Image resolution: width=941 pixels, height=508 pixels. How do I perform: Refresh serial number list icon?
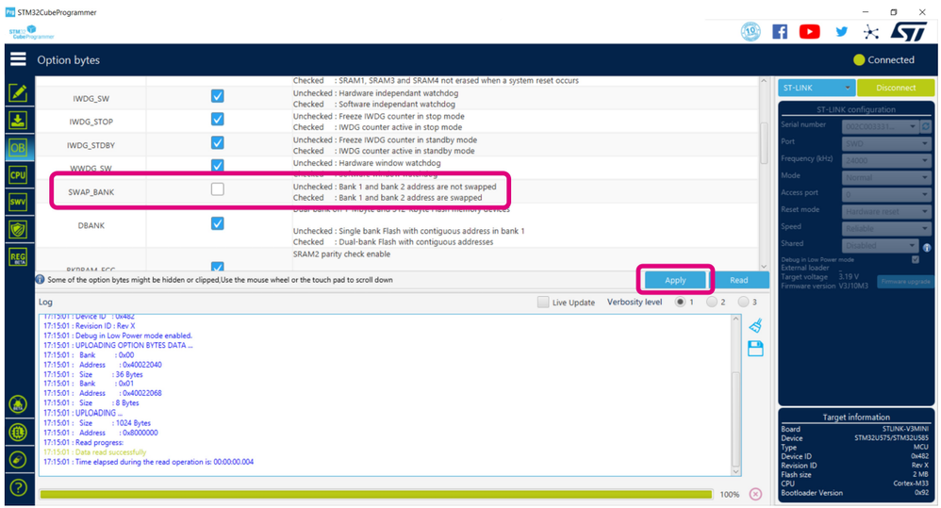coord(926,126)
